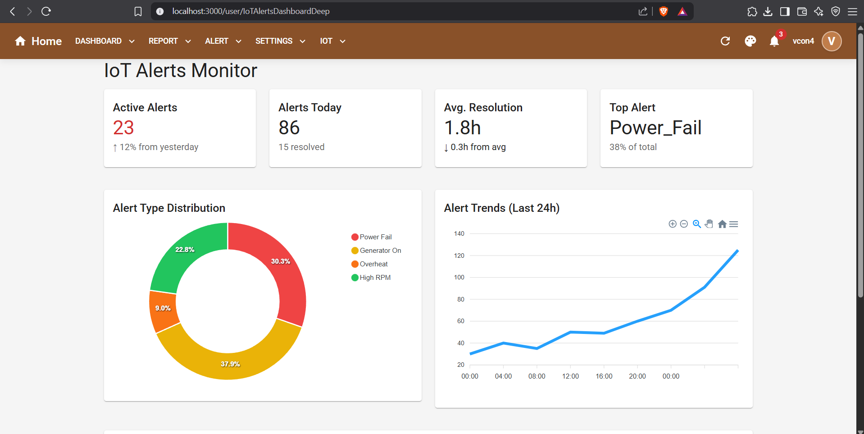Reload the page with browser refresh icon
The image size is (864, 434).
46,11
